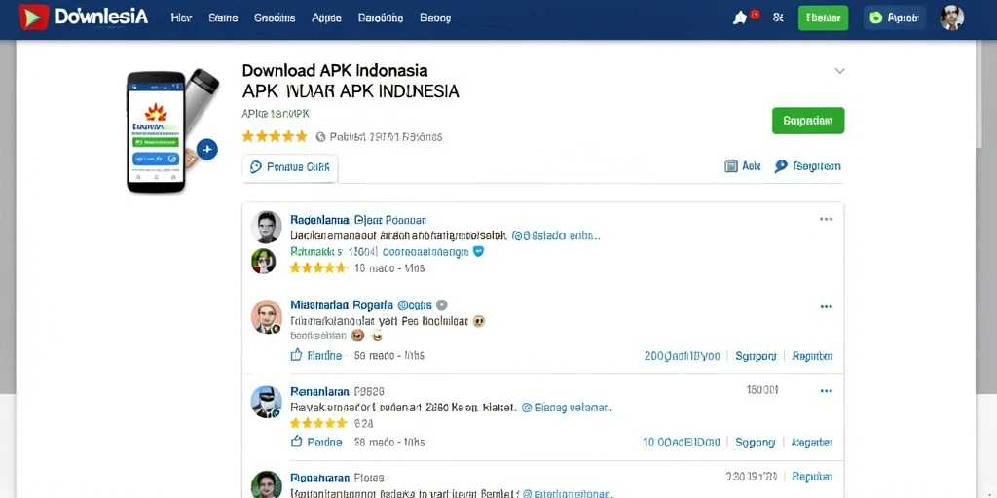Viewport: 997px width, 498px height.
Task: Open Ronaharan reviewer avatar
Action: pyautogui.click(x=267, y=484)
